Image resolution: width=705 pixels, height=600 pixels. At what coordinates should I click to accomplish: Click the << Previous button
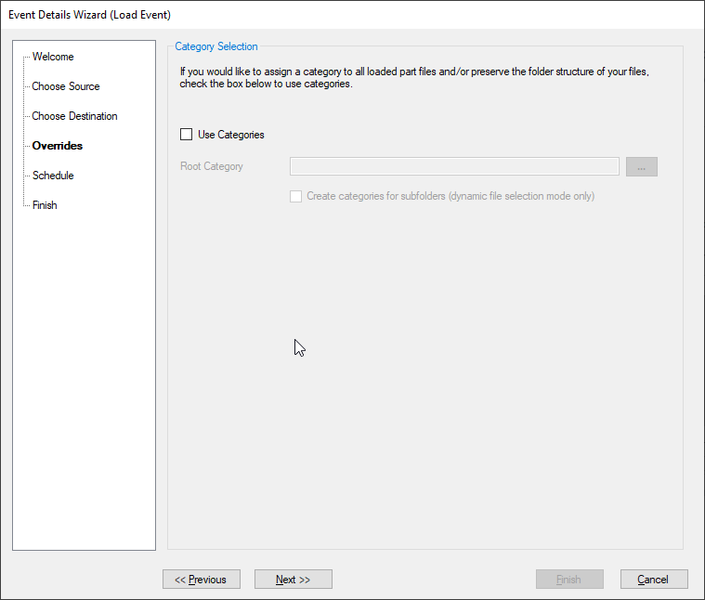pyautogui.click(x=202, y=580)
